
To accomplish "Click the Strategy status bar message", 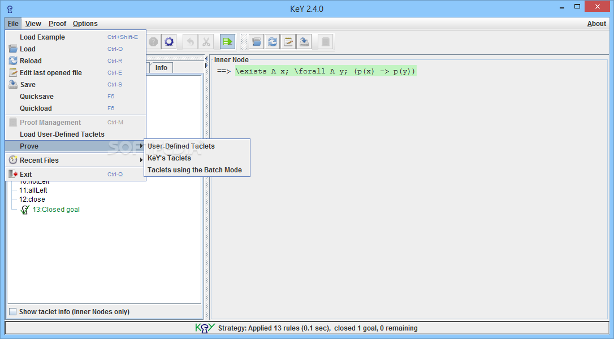I will pyautogui.click(x=318, y=328).
